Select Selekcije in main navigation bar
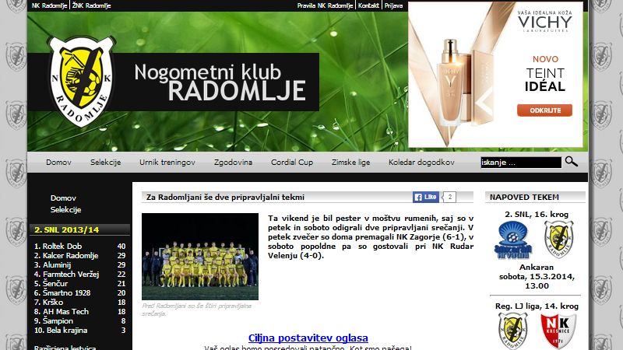623x350 pixels. (105, 162)
